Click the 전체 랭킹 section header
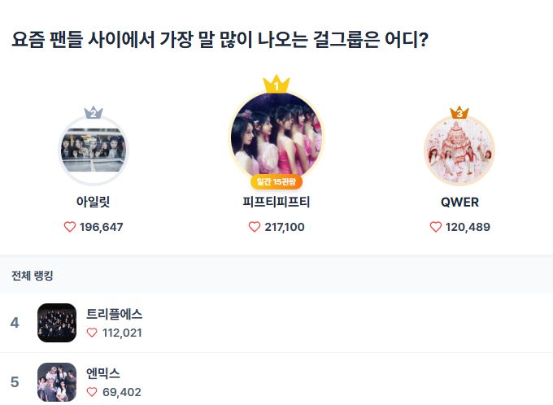Screen dimensions: 553x405 33,276
